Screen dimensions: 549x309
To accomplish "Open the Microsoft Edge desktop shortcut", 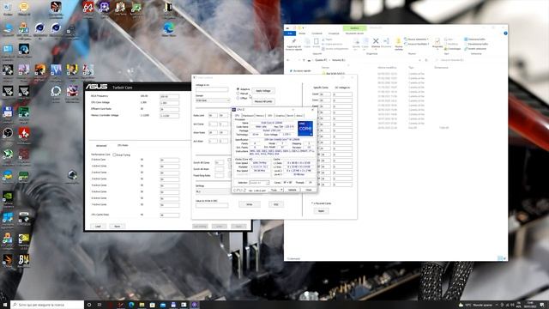I will coord(169,28).
